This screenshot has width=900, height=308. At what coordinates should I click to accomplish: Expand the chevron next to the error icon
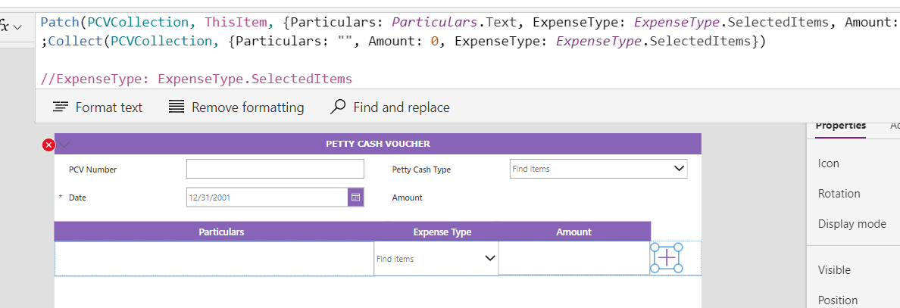[x=64, y=145]
